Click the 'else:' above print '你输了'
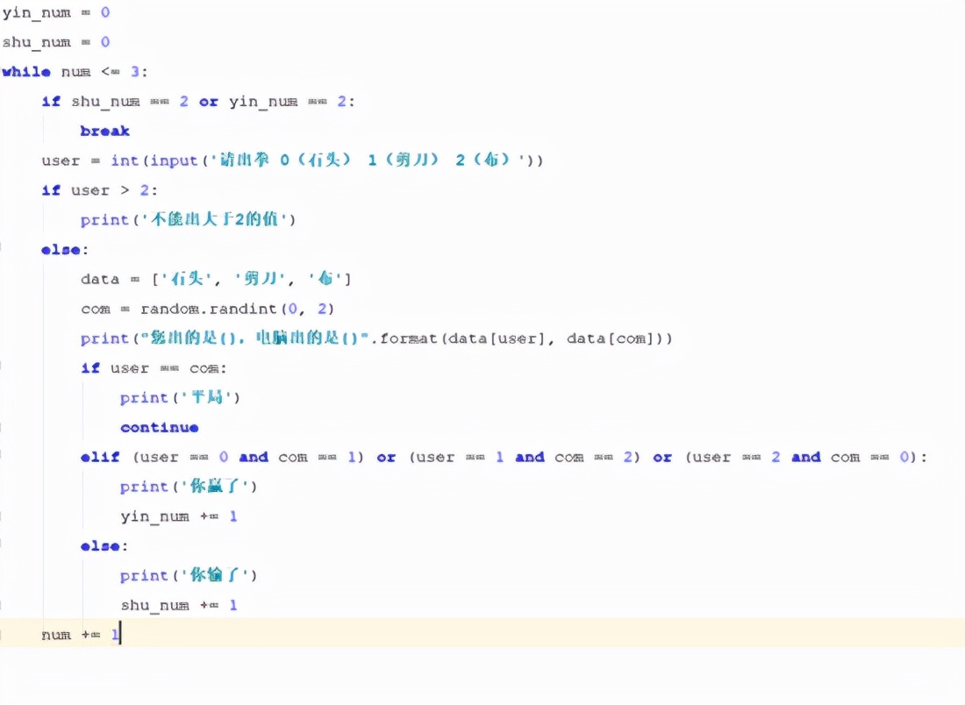Screen dimensions: 965x705 click(x=104, y=545)
